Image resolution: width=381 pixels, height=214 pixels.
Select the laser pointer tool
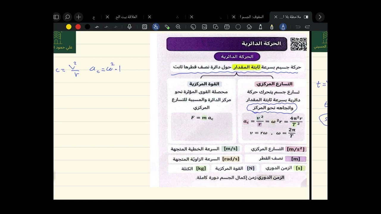(167, 27)
